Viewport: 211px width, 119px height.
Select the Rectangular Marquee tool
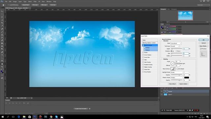click(2, 14)
